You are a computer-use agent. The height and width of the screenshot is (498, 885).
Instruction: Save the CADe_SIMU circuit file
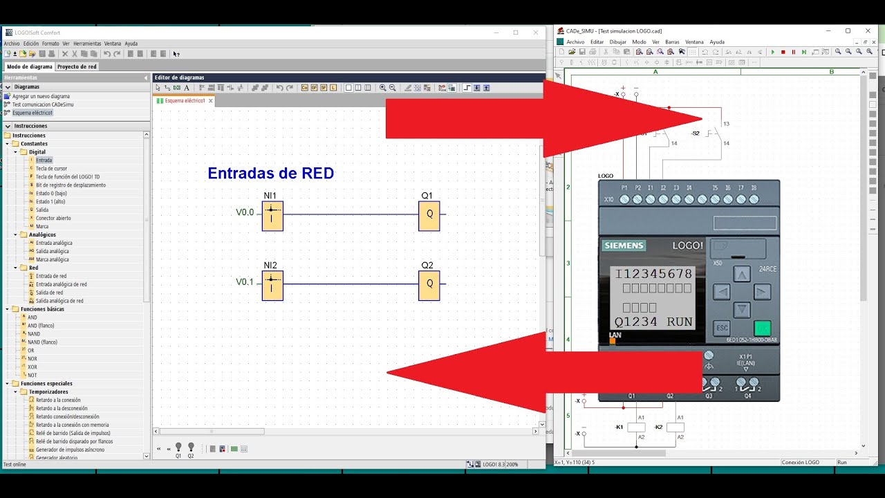(582, 52)
